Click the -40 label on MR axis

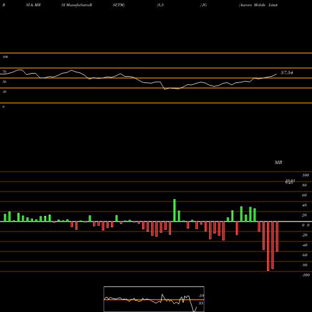[x=305, y=245]
